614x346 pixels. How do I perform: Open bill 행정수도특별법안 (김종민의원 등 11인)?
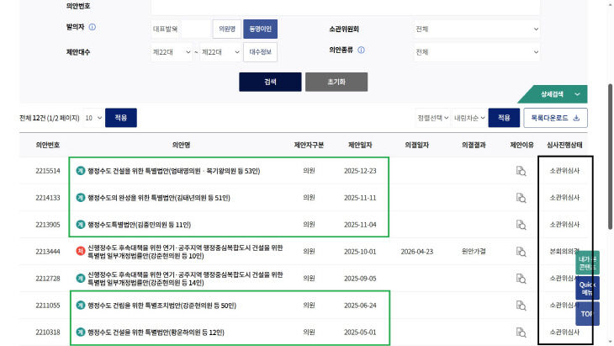point(139,225)
